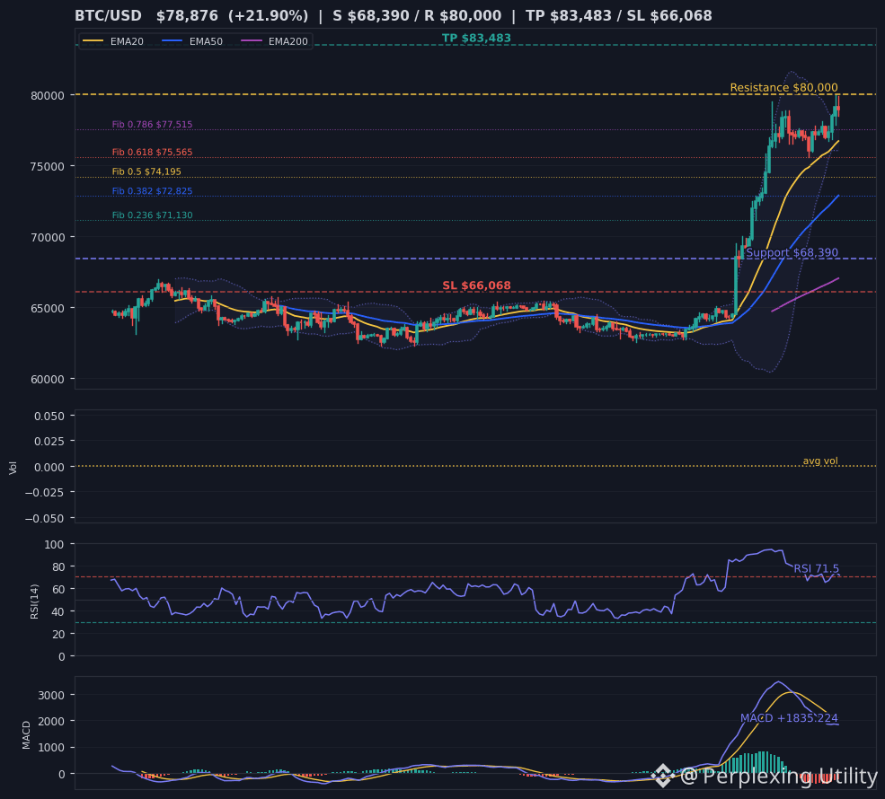Click the EMA50 legend entry

pyautogui.click(x=192, y=41)
